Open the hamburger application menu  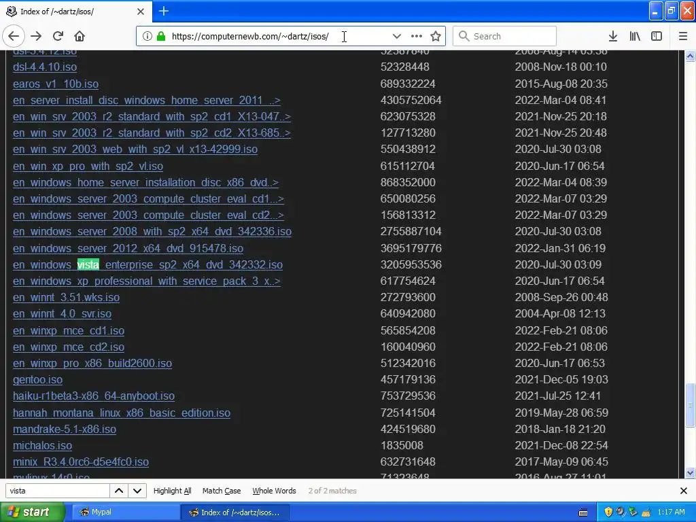click(683, 36)
